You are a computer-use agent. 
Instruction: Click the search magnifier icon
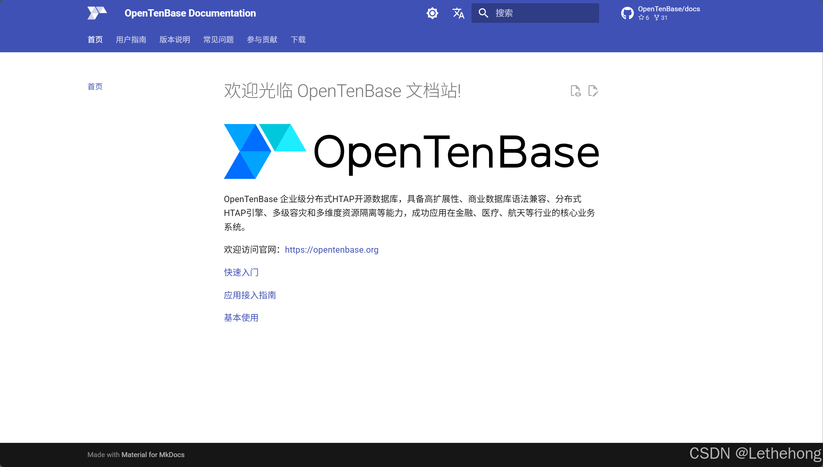click(x=483, y=13)
